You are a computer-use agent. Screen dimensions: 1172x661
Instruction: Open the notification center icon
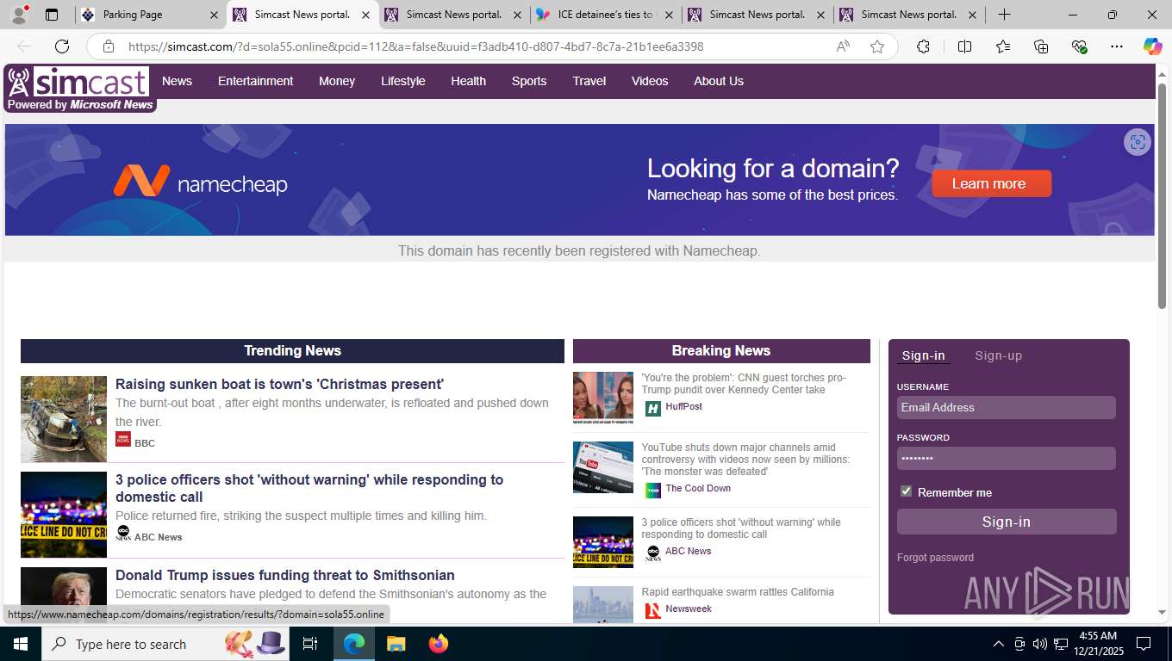[x=1144, y=644]
